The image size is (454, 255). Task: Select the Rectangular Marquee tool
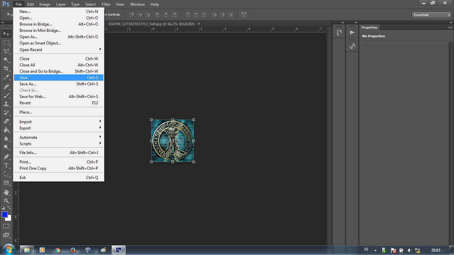click(6, 42)
